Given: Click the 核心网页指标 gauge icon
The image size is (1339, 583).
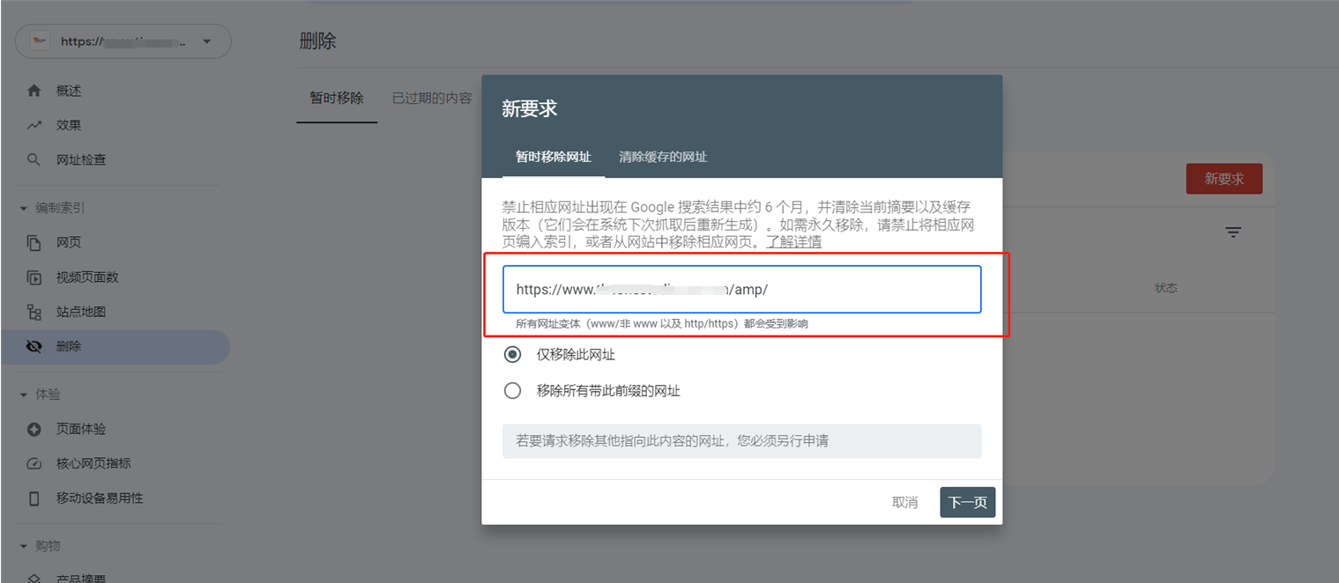Looking at the screenshot, I should pos(34,463).
